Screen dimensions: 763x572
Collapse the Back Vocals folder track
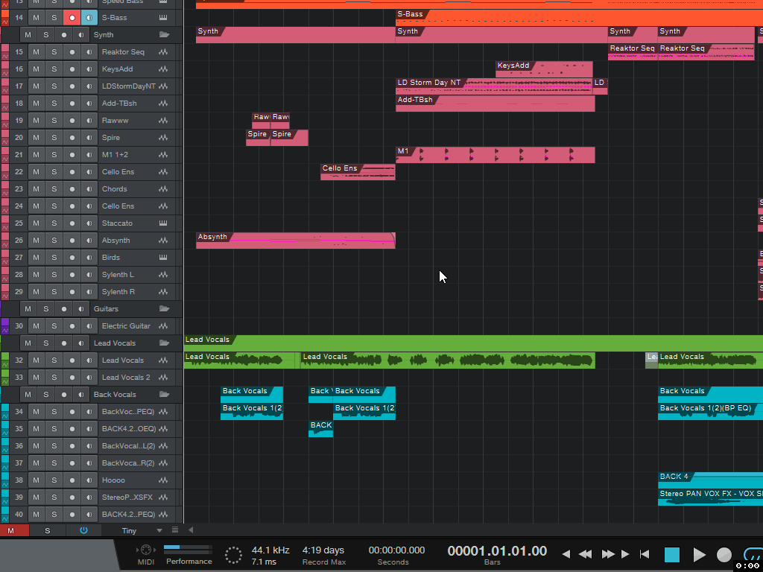(164, 394)
